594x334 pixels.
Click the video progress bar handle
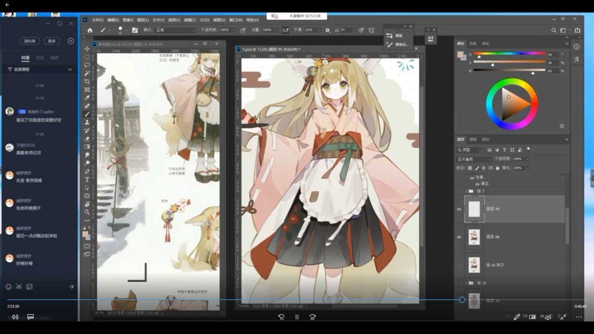[x=462, y=300]
